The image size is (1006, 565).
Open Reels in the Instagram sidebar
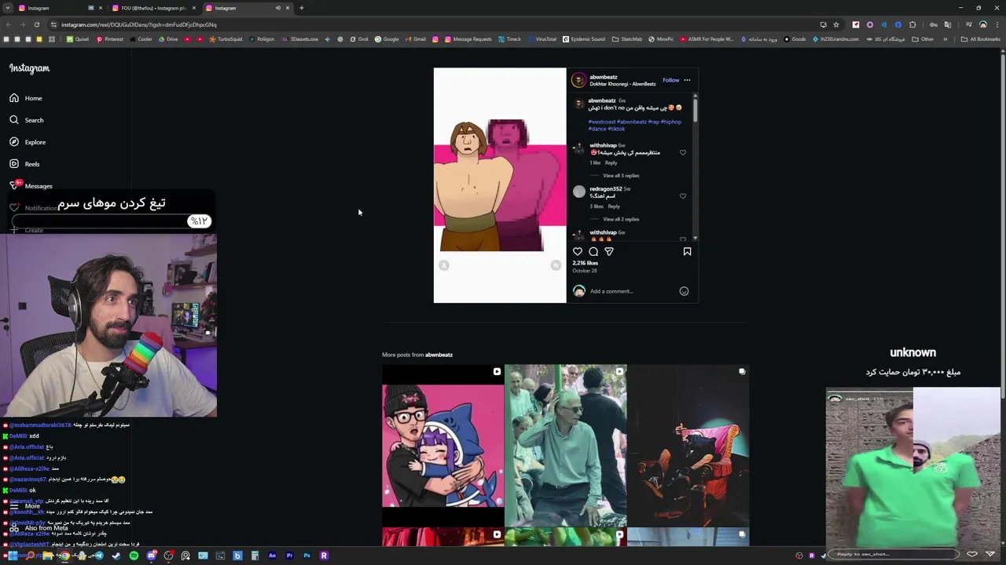pos(24,164)
